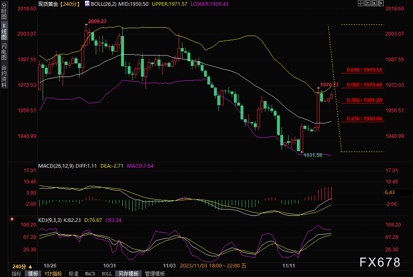The width and height of the screenshot is (413, 277).
Task: Click the BOLL indicator chart icon
Action: [x=87, y=3]
